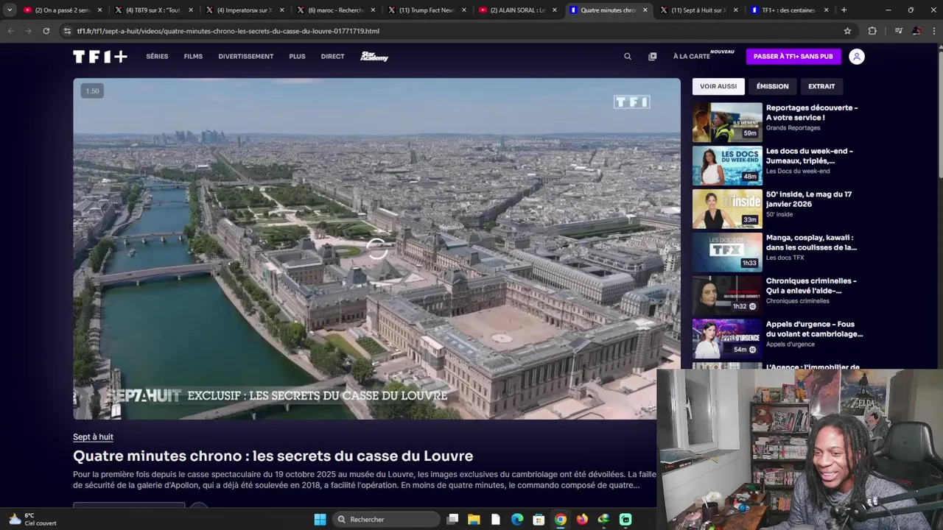Open the media control icon in toolbar

898,31
